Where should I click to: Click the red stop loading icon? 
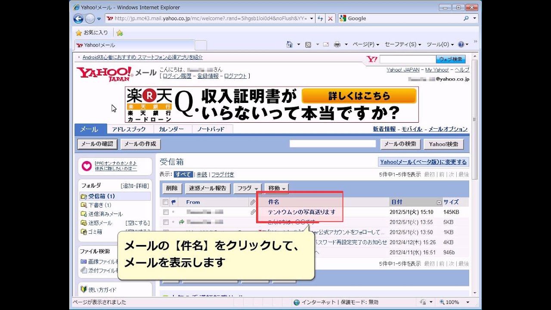click(x=330, y=19)
